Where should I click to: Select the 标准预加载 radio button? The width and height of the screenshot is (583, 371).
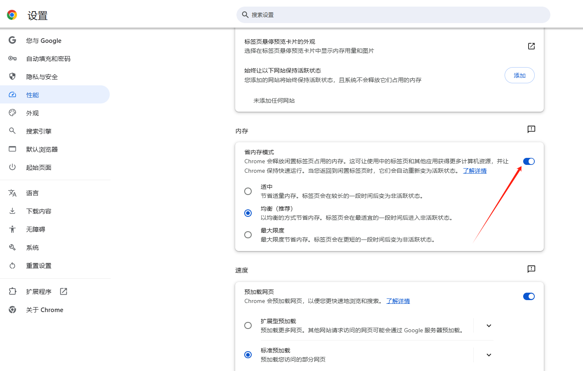coord(248,355)
